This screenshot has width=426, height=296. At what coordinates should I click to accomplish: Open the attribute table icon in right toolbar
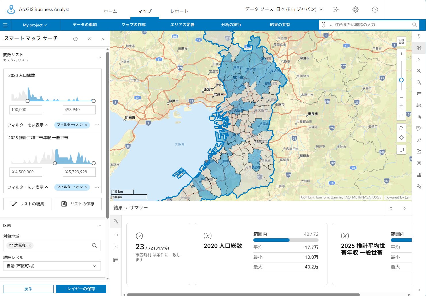(419, 175)
